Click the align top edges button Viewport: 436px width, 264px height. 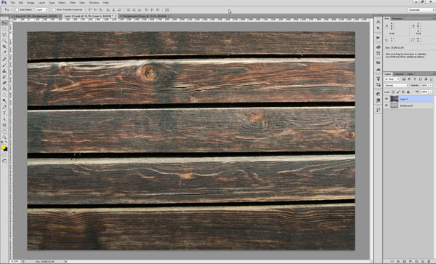click(90, 9)
